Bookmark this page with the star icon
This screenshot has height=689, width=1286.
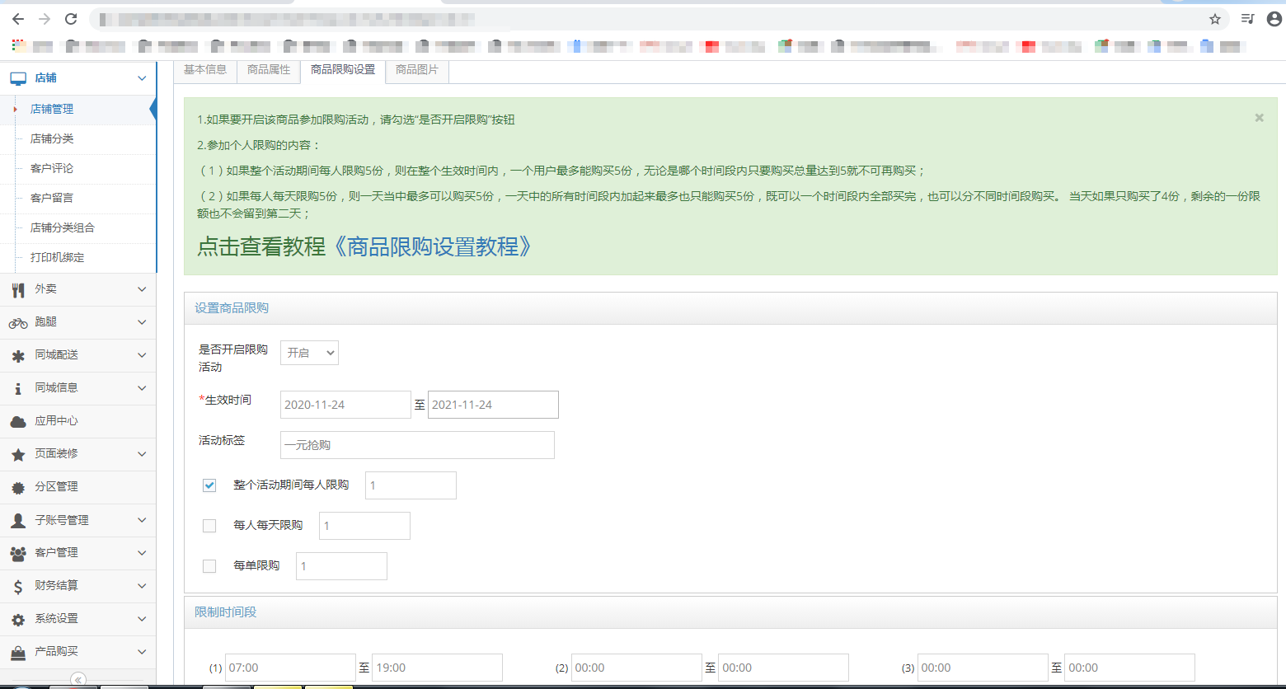pyautogui.click(x=1214, y=19)
